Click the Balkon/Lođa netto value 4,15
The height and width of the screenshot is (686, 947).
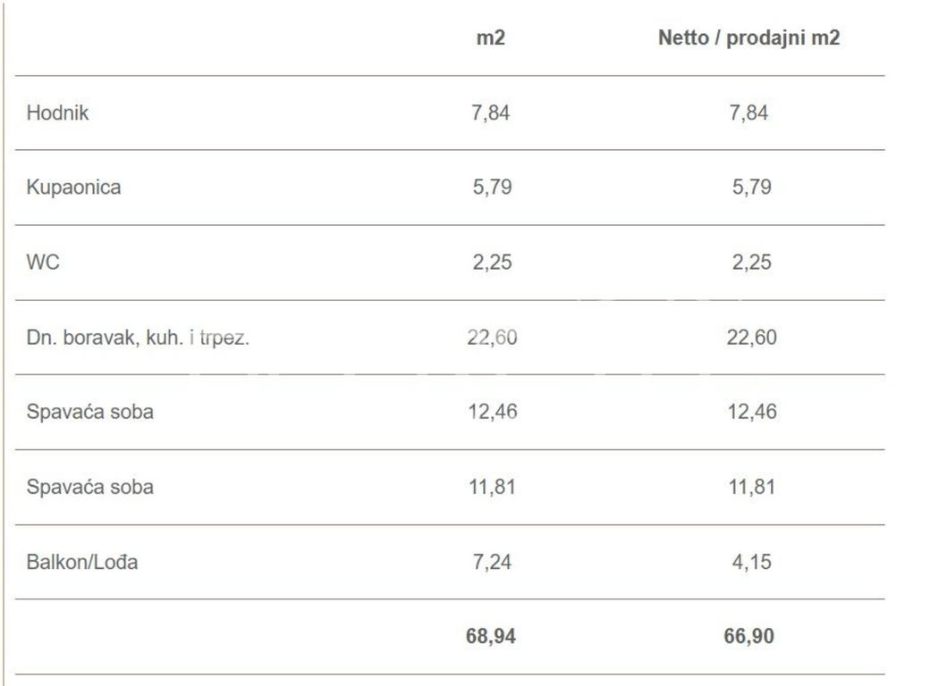[x=751, y=563]
